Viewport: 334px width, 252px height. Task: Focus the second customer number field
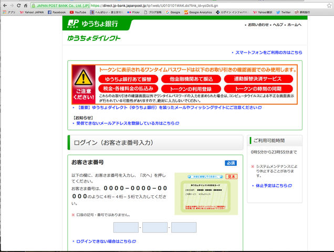[x=155, y=227]
